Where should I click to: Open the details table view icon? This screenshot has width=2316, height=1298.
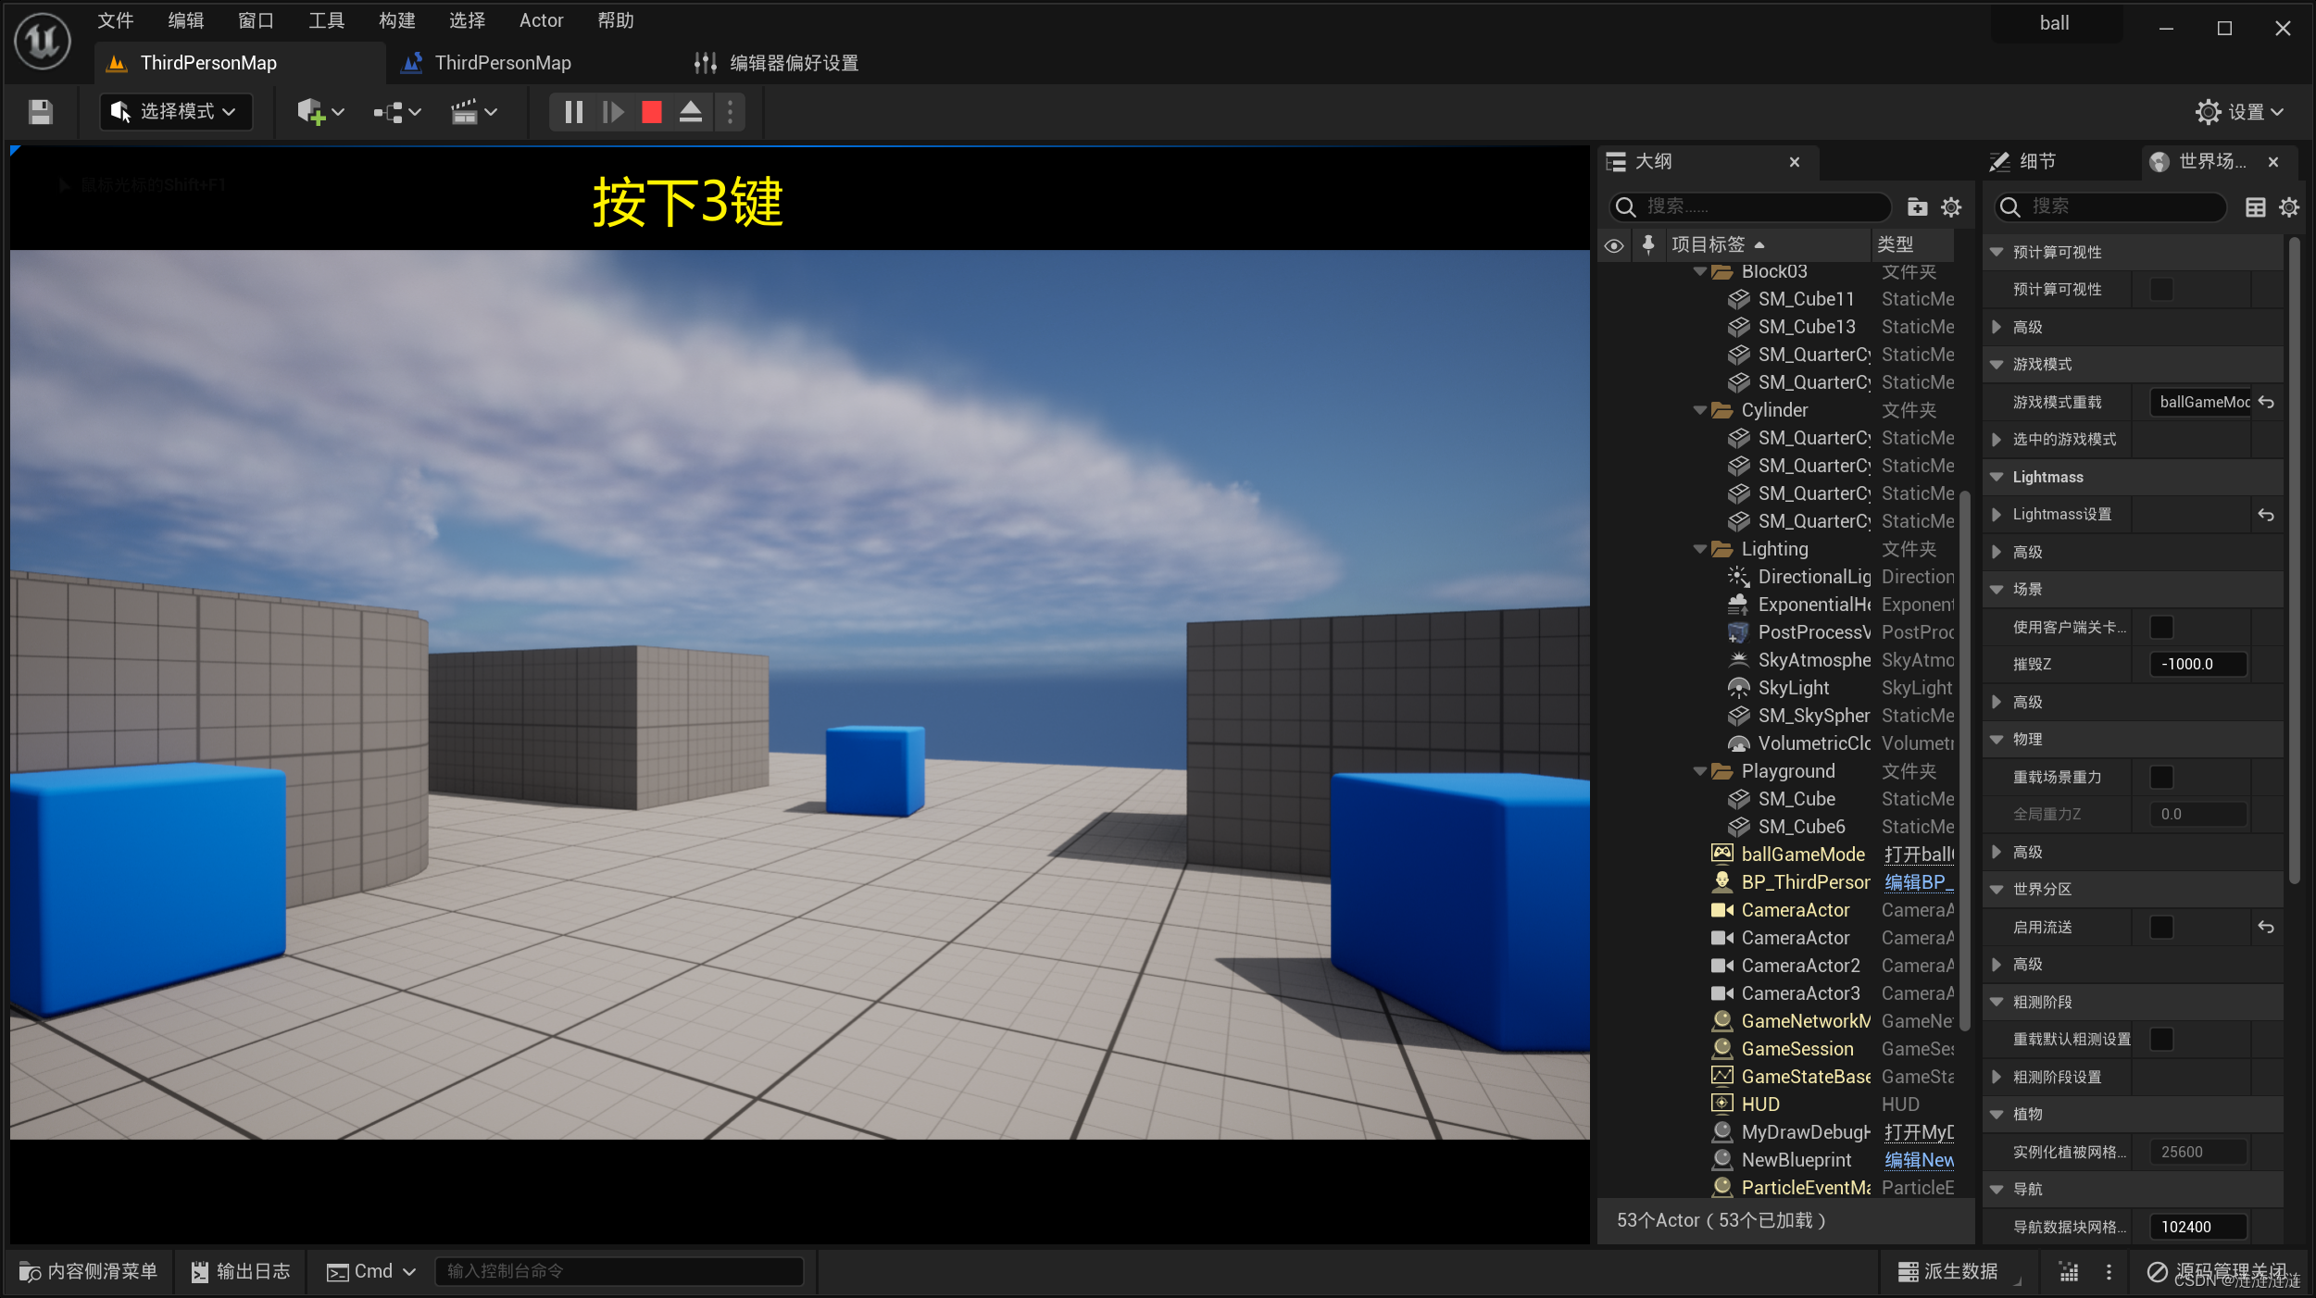(2256, 206)
